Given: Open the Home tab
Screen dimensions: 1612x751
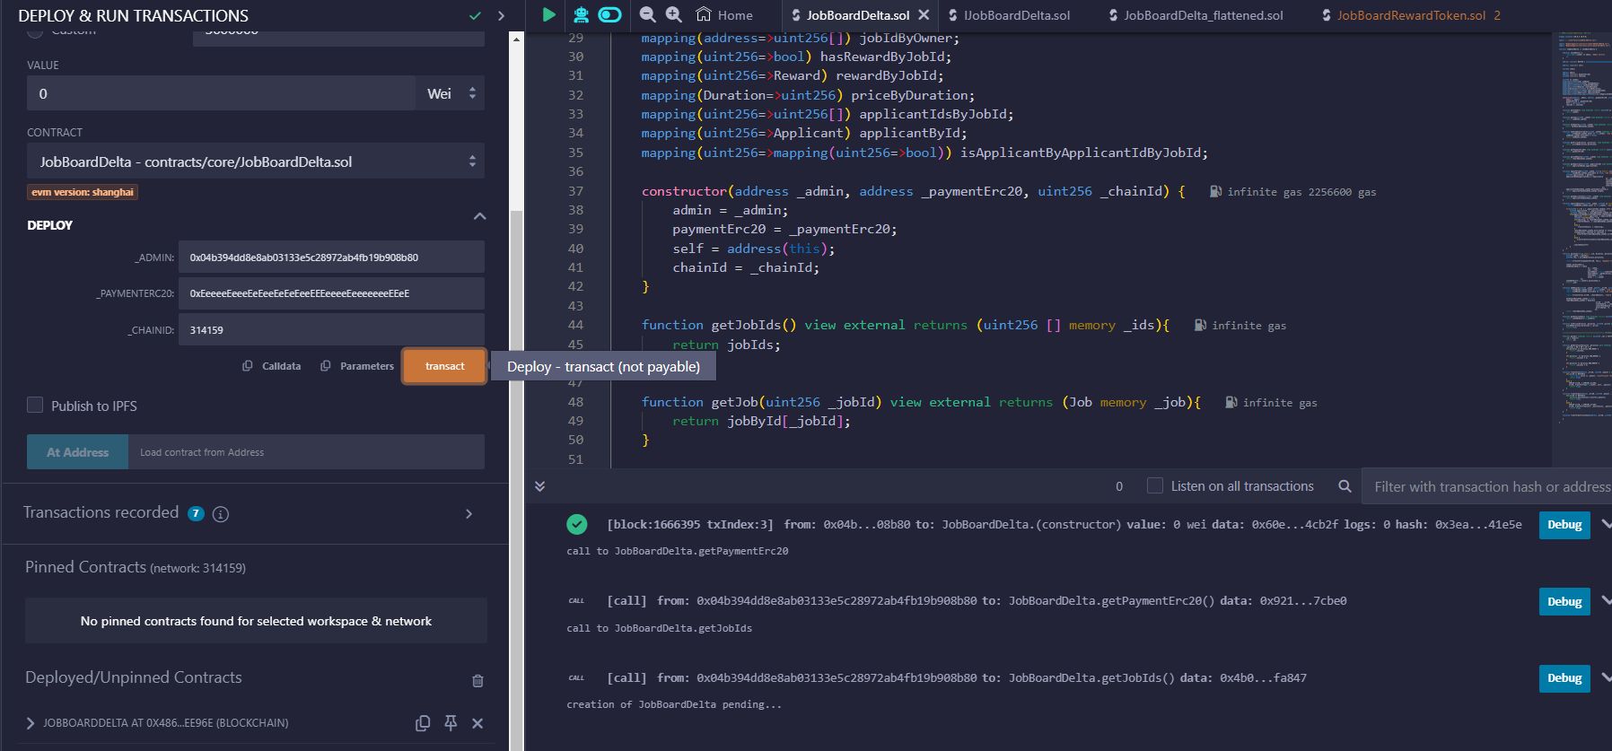Looking at the screenshot, I should [725, 15].
